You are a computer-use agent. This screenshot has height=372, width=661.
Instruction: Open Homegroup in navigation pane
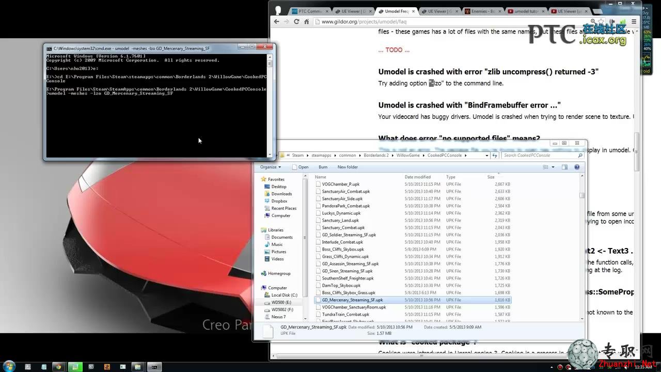click(x=279, y=273)
